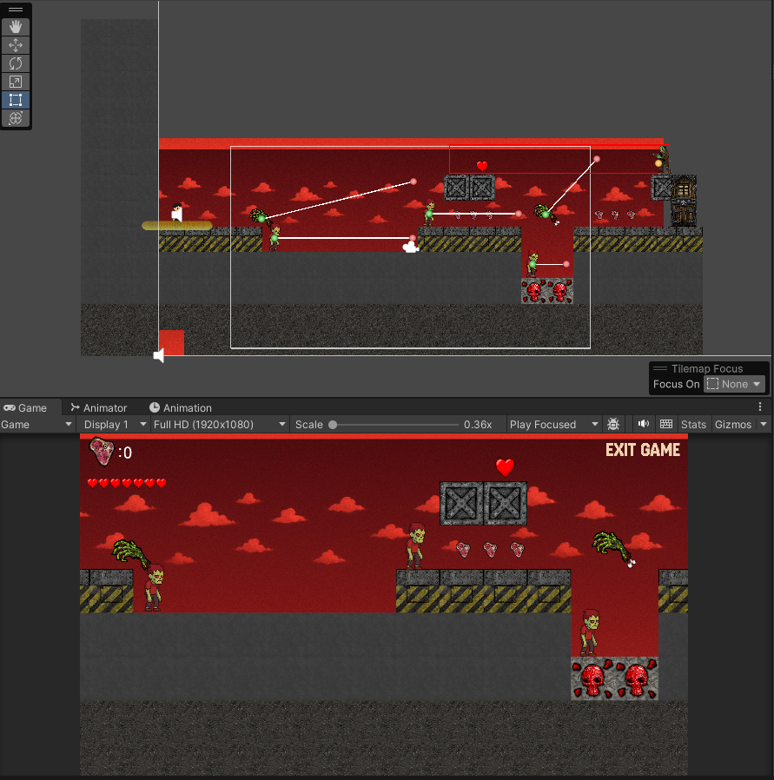Open the Game panel three-dot menu
This screenshot has width=774, height=780.
(x=760, y=407)
